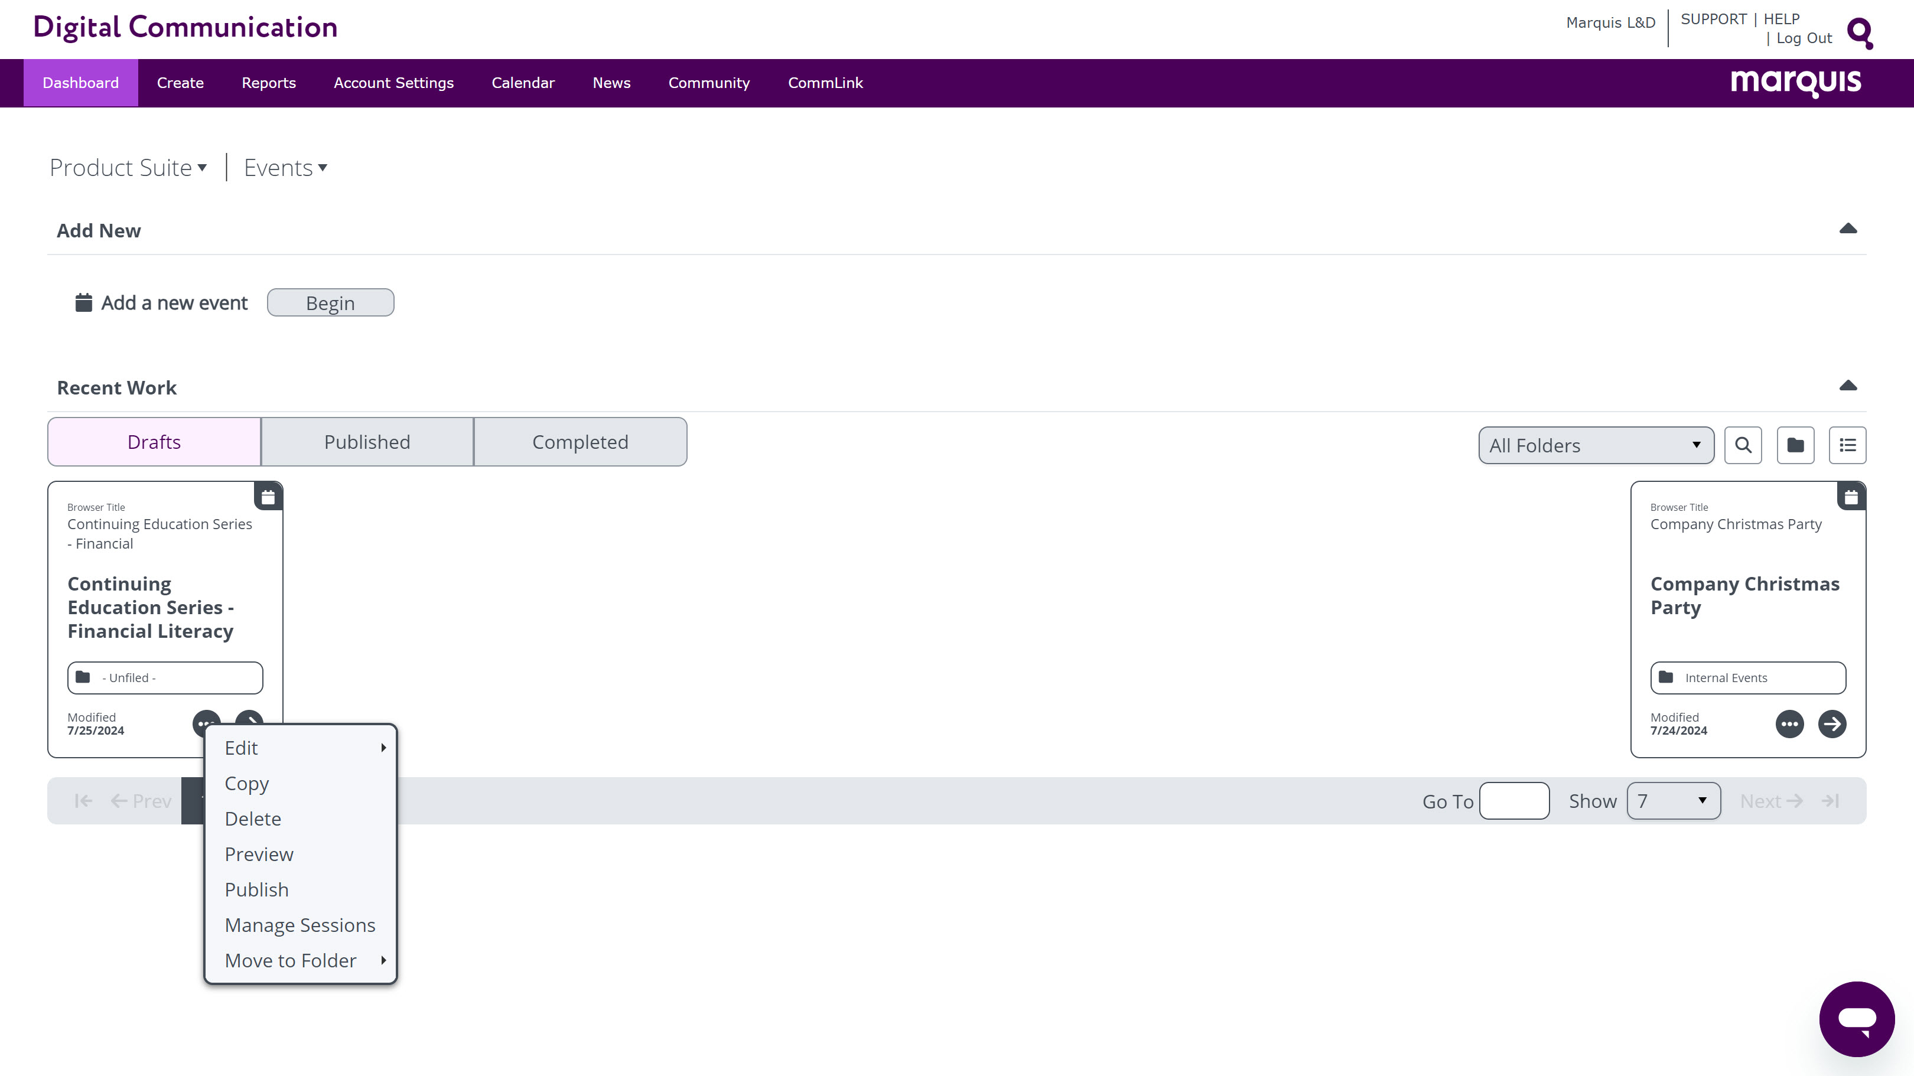The width and height of the screenshot is (1914, 1076).
Task: Collapse the Recent Work section
Action: (x=1848, y=386)
